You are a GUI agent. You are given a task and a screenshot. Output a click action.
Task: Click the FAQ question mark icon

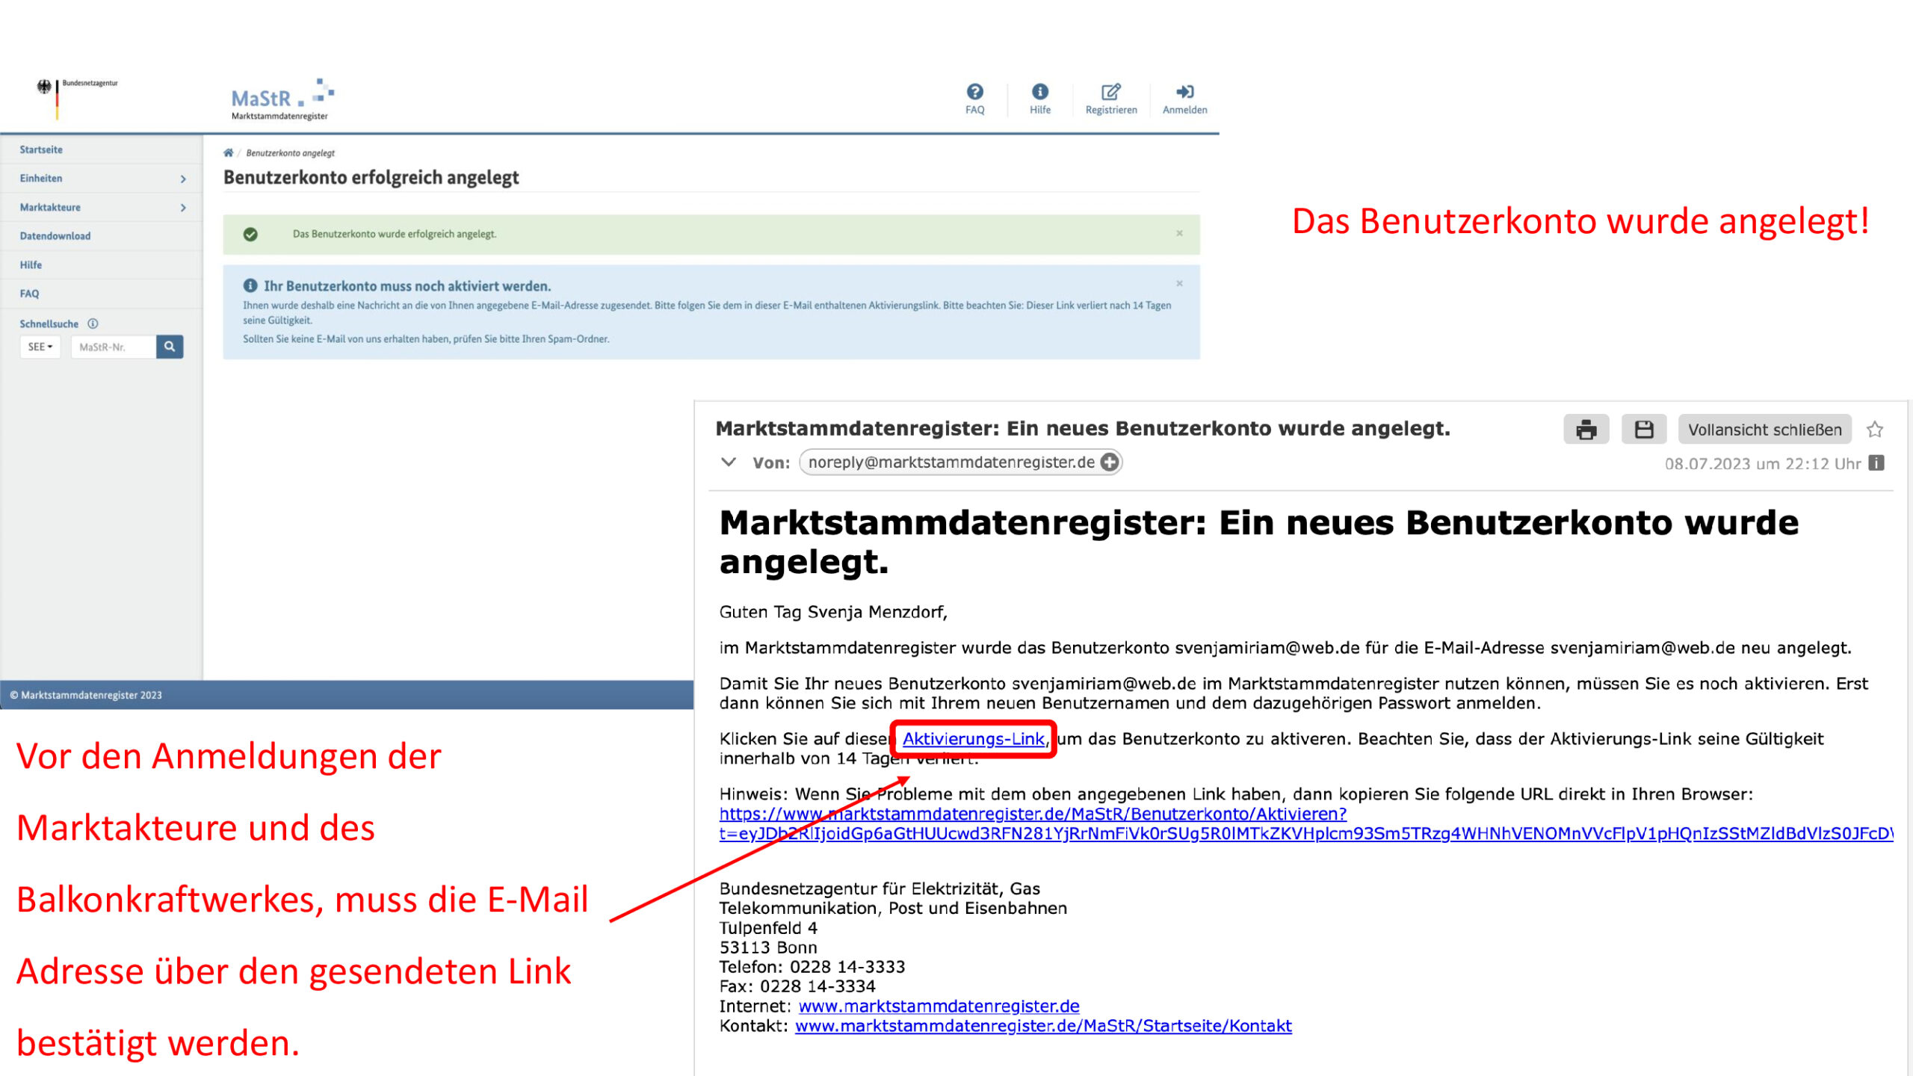pos(974,92)
